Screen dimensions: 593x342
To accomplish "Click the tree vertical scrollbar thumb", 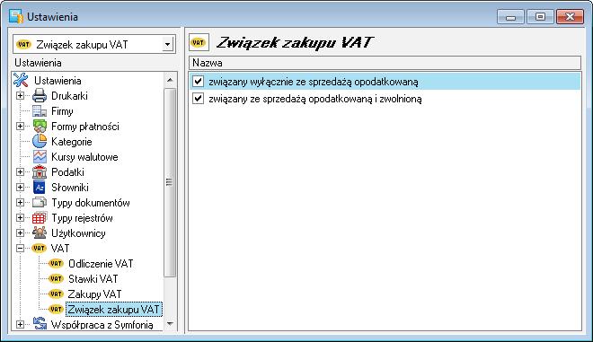I will pyautogui.click(x=170, y=182).
